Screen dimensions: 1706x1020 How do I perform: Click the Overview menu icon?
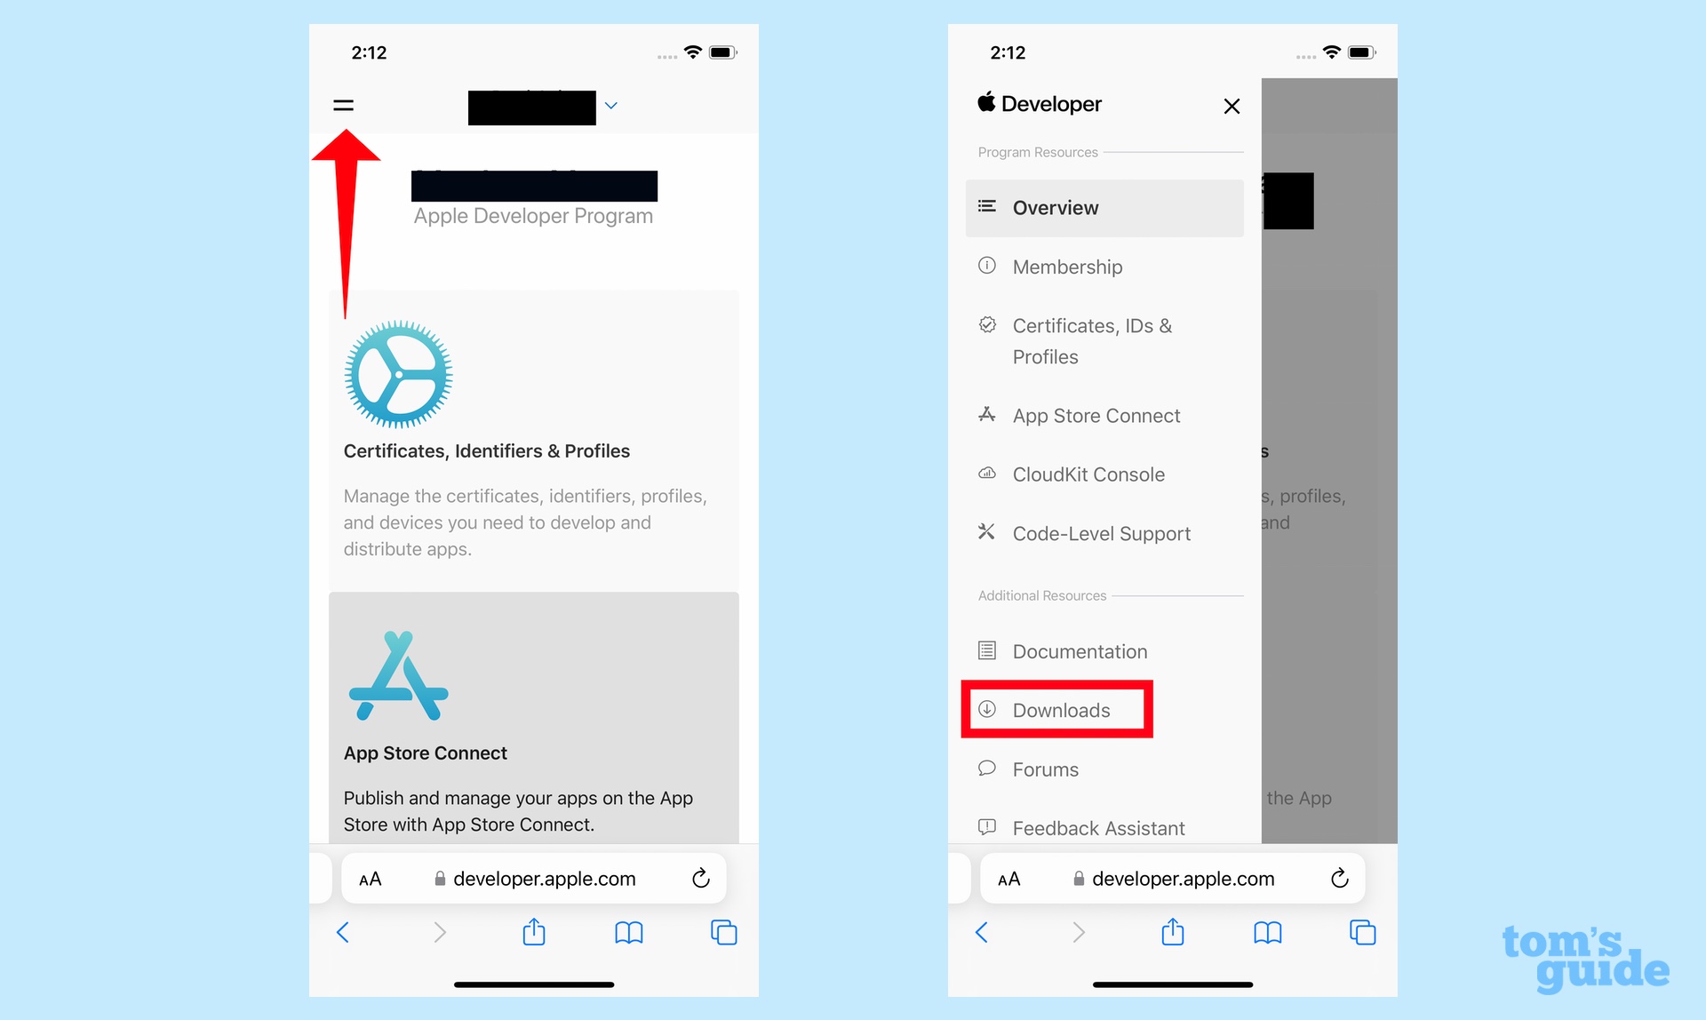pyautogui.click(x=991, y=205)
